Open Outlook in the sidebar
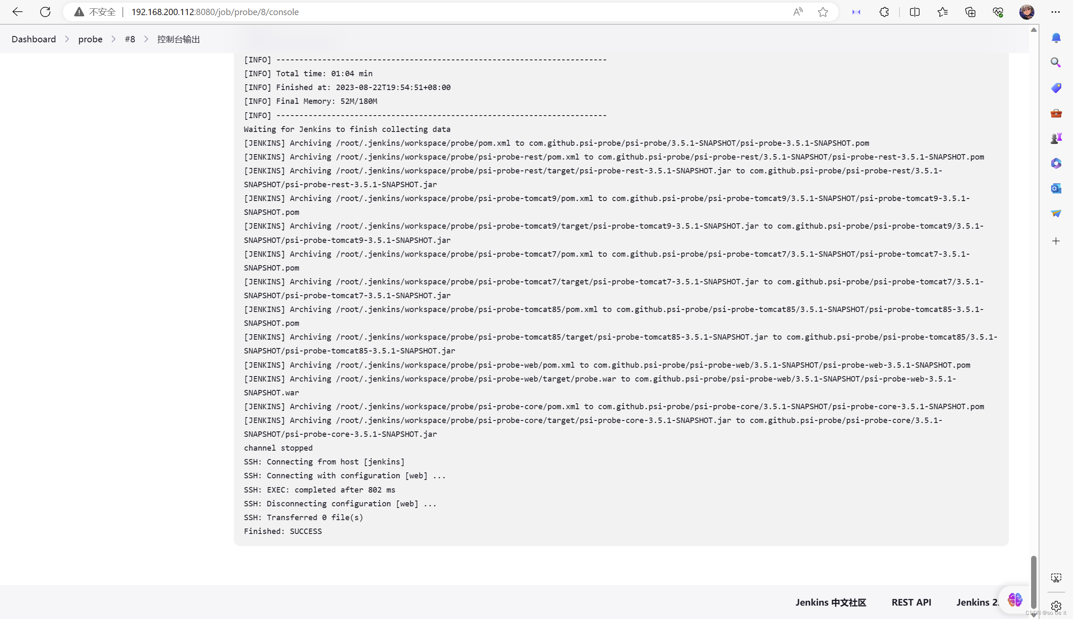This screenshot has height=619, width=1073. click(1056, 188)
